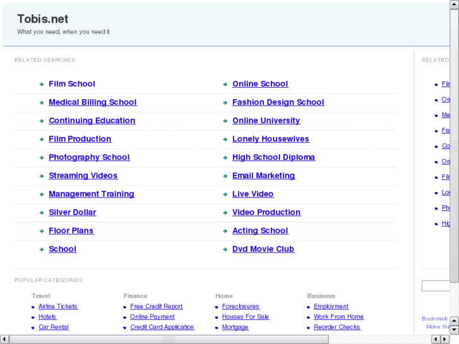Open the Foreclosures category link
Screen dimensions: 459x344
click(x=241, y=307)
